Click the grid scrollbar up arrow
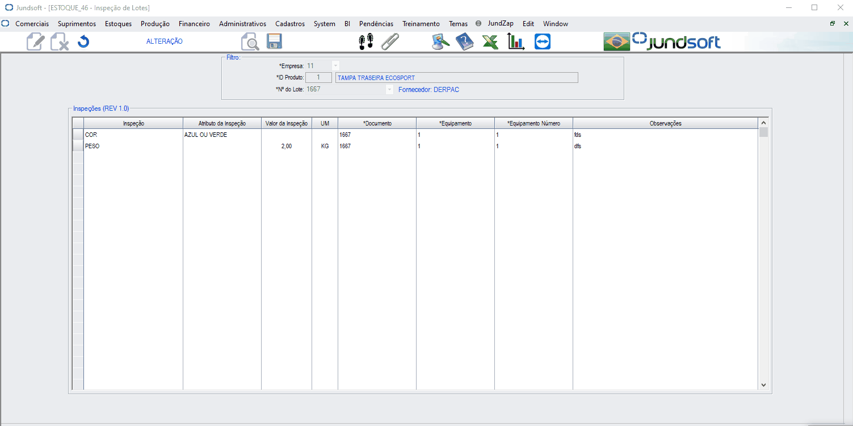Viewport: 853px width, 426px height. [763, 123]
